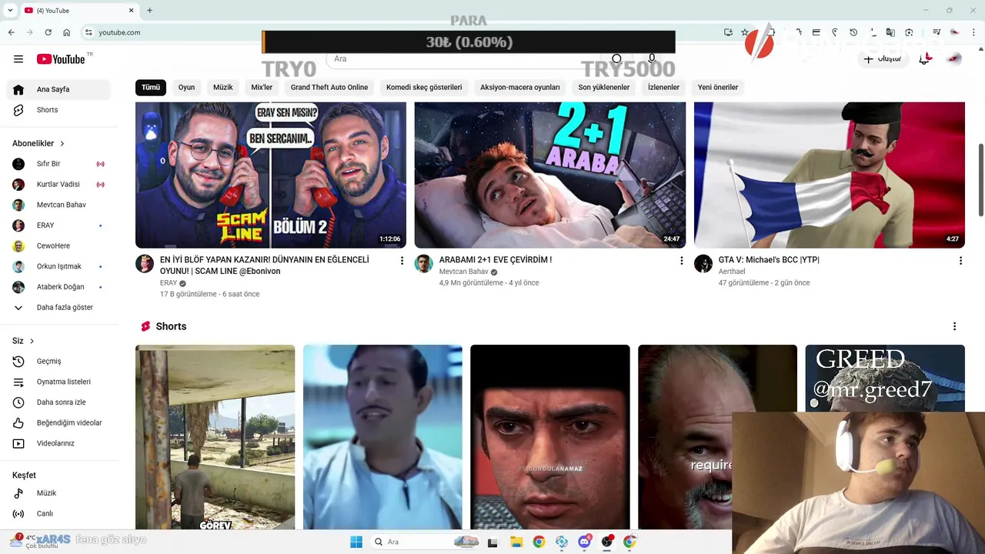Select Grand Theft Auto Online chip
985x554 pixels.
[329, 87]
